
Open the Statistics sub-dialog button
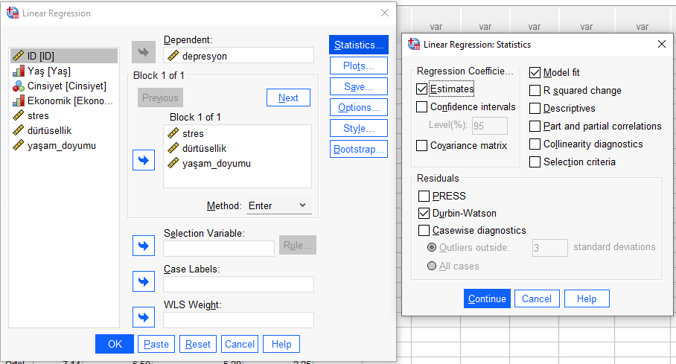coord(358,45)
